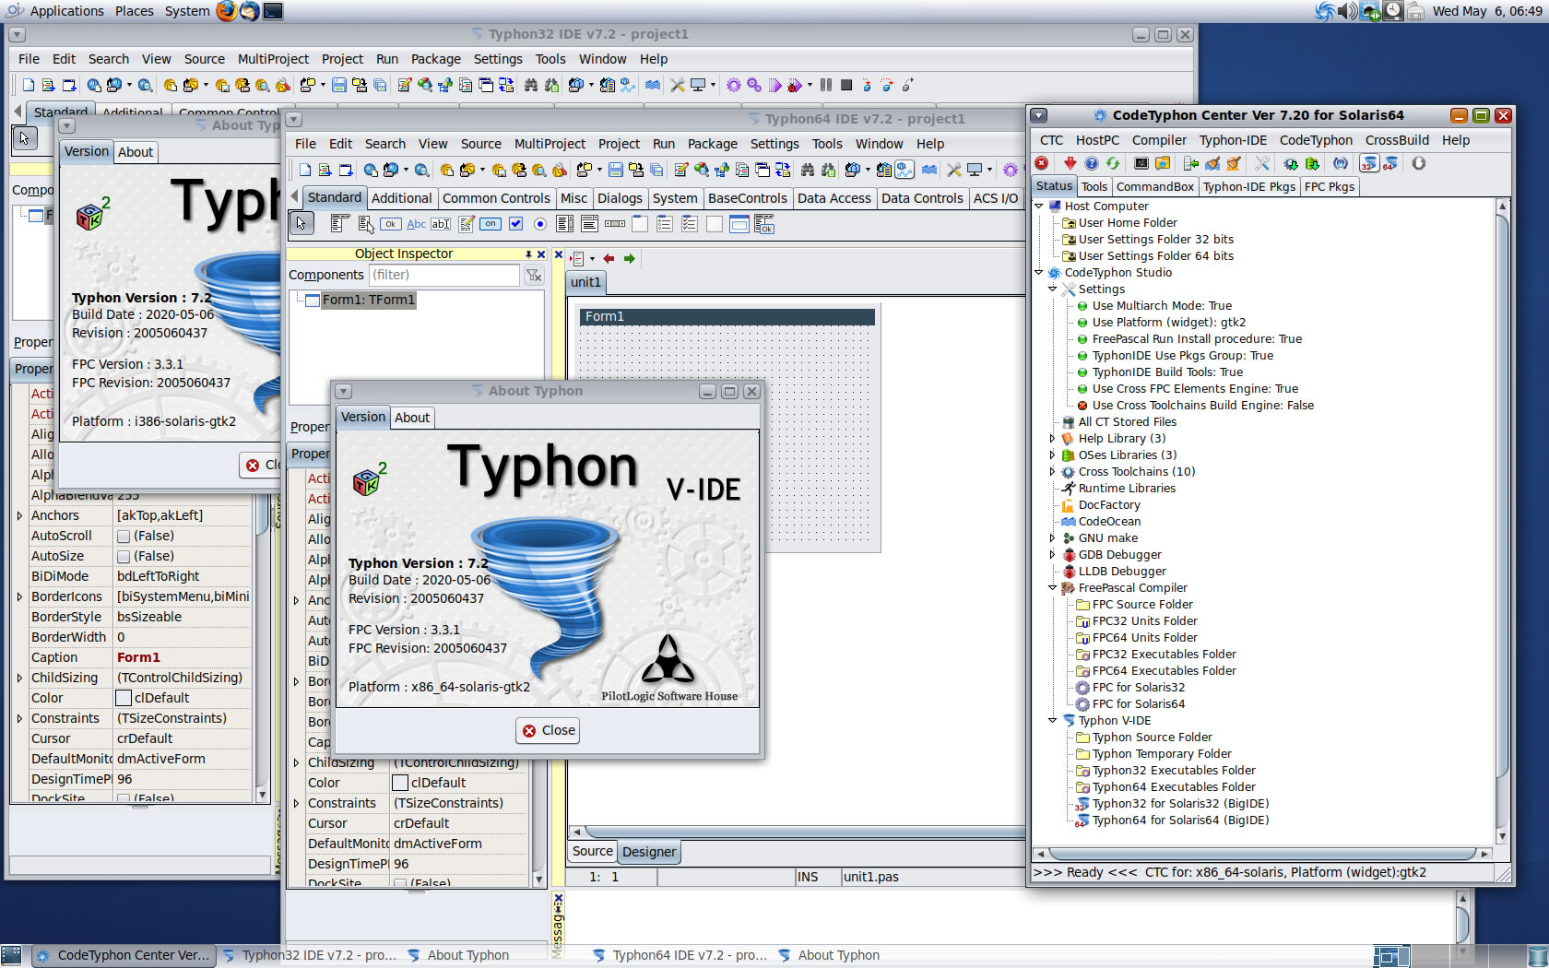Screen dimensions: 1549x968
Task: Select the TToggleBox (on) component icon
Action: point(491,224)
